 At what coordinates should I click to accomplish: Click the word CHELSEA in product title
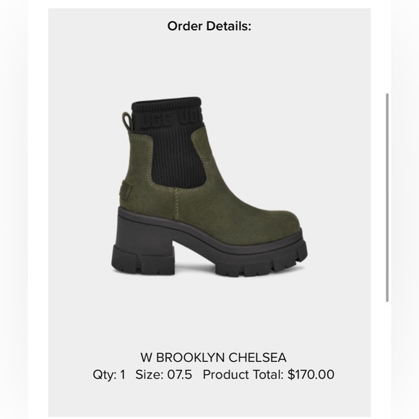tap(257, 358)
